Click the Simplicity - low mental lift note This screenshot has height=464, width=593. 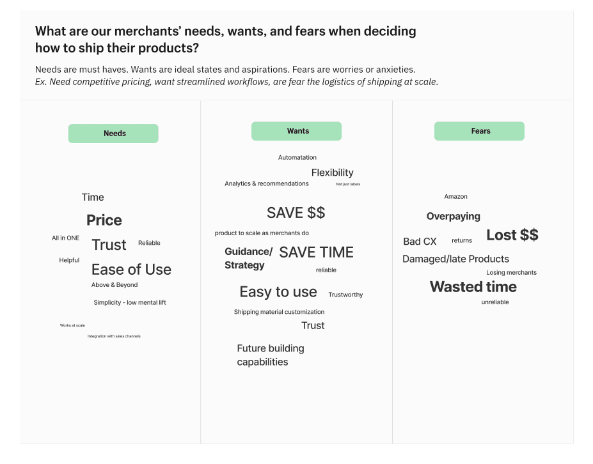coord(130,303)
